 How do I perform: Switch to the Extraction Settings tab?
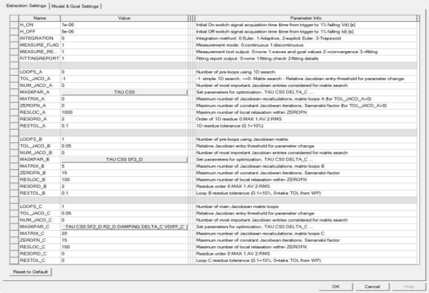pos(26,6)
